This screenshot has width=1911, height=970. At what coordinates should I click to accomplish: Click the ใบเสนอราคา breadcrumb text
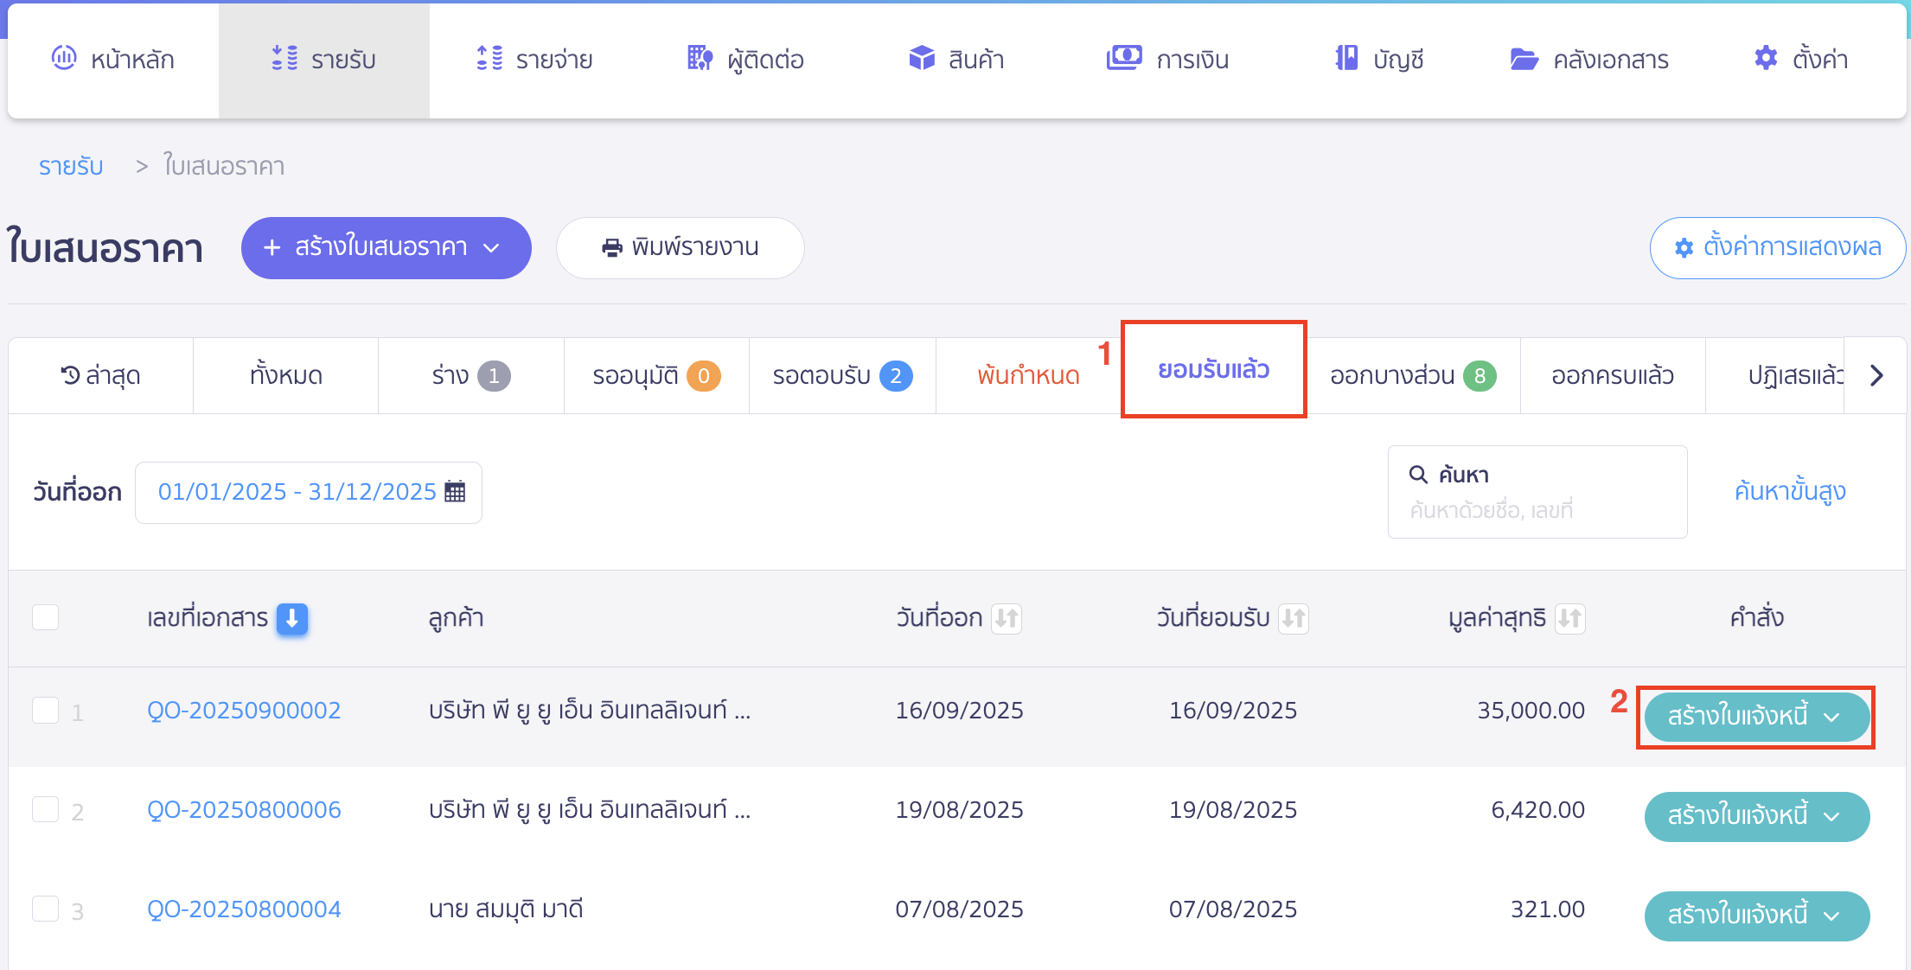224,166
